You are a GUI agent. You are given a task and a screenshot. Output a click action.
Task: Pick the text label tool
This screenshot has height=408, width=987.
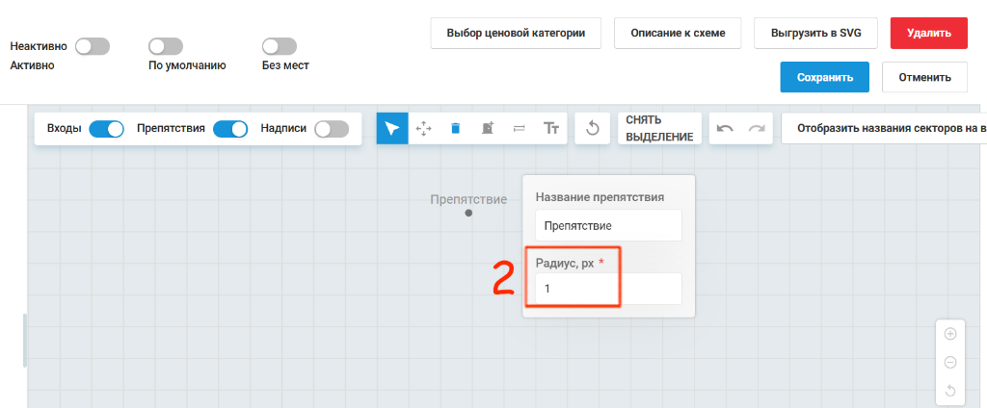[551, 128]
